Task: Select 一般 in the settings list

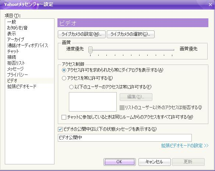Action: click(x=12, y=22)
